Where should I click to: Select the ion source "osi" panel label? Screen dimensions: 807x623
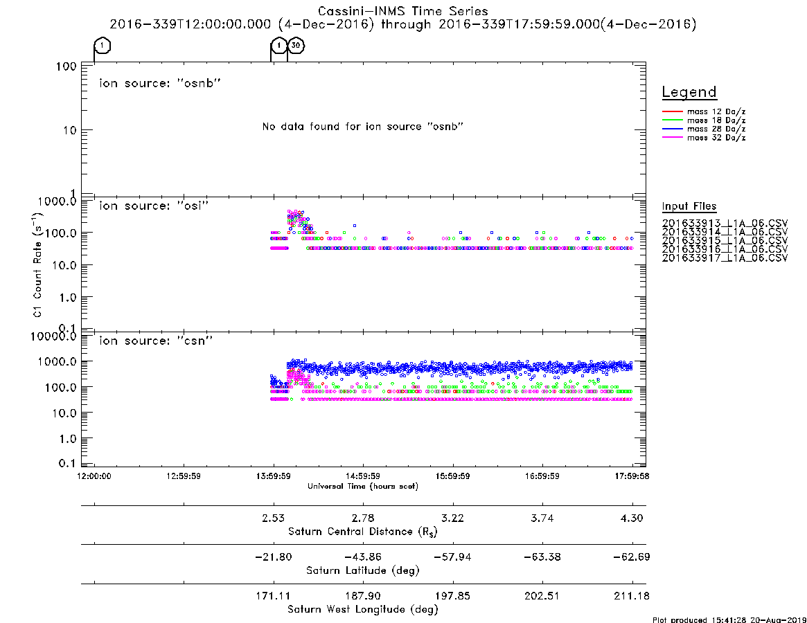click(x=154, y=206)
